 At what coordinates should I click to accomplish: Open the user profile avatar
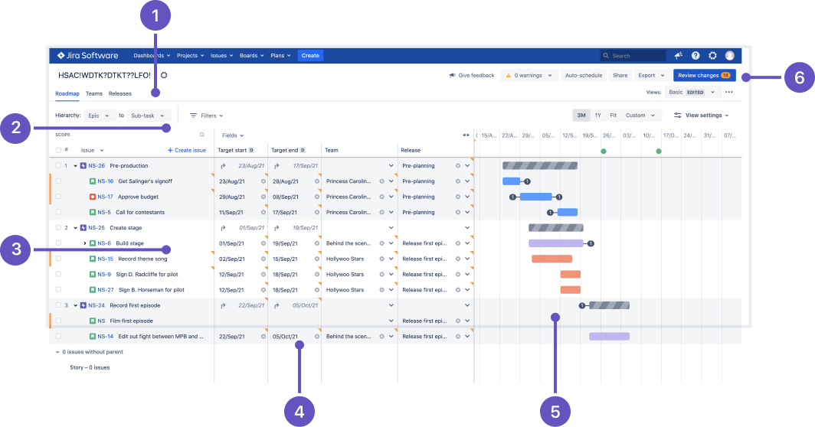[x=730, y=56]
